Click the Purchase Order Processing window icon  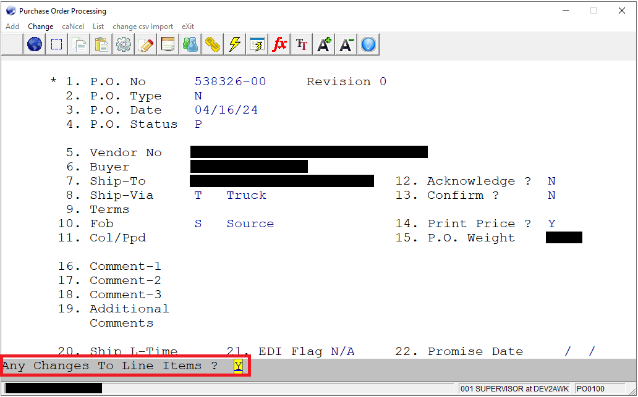(x=11, y=11)
